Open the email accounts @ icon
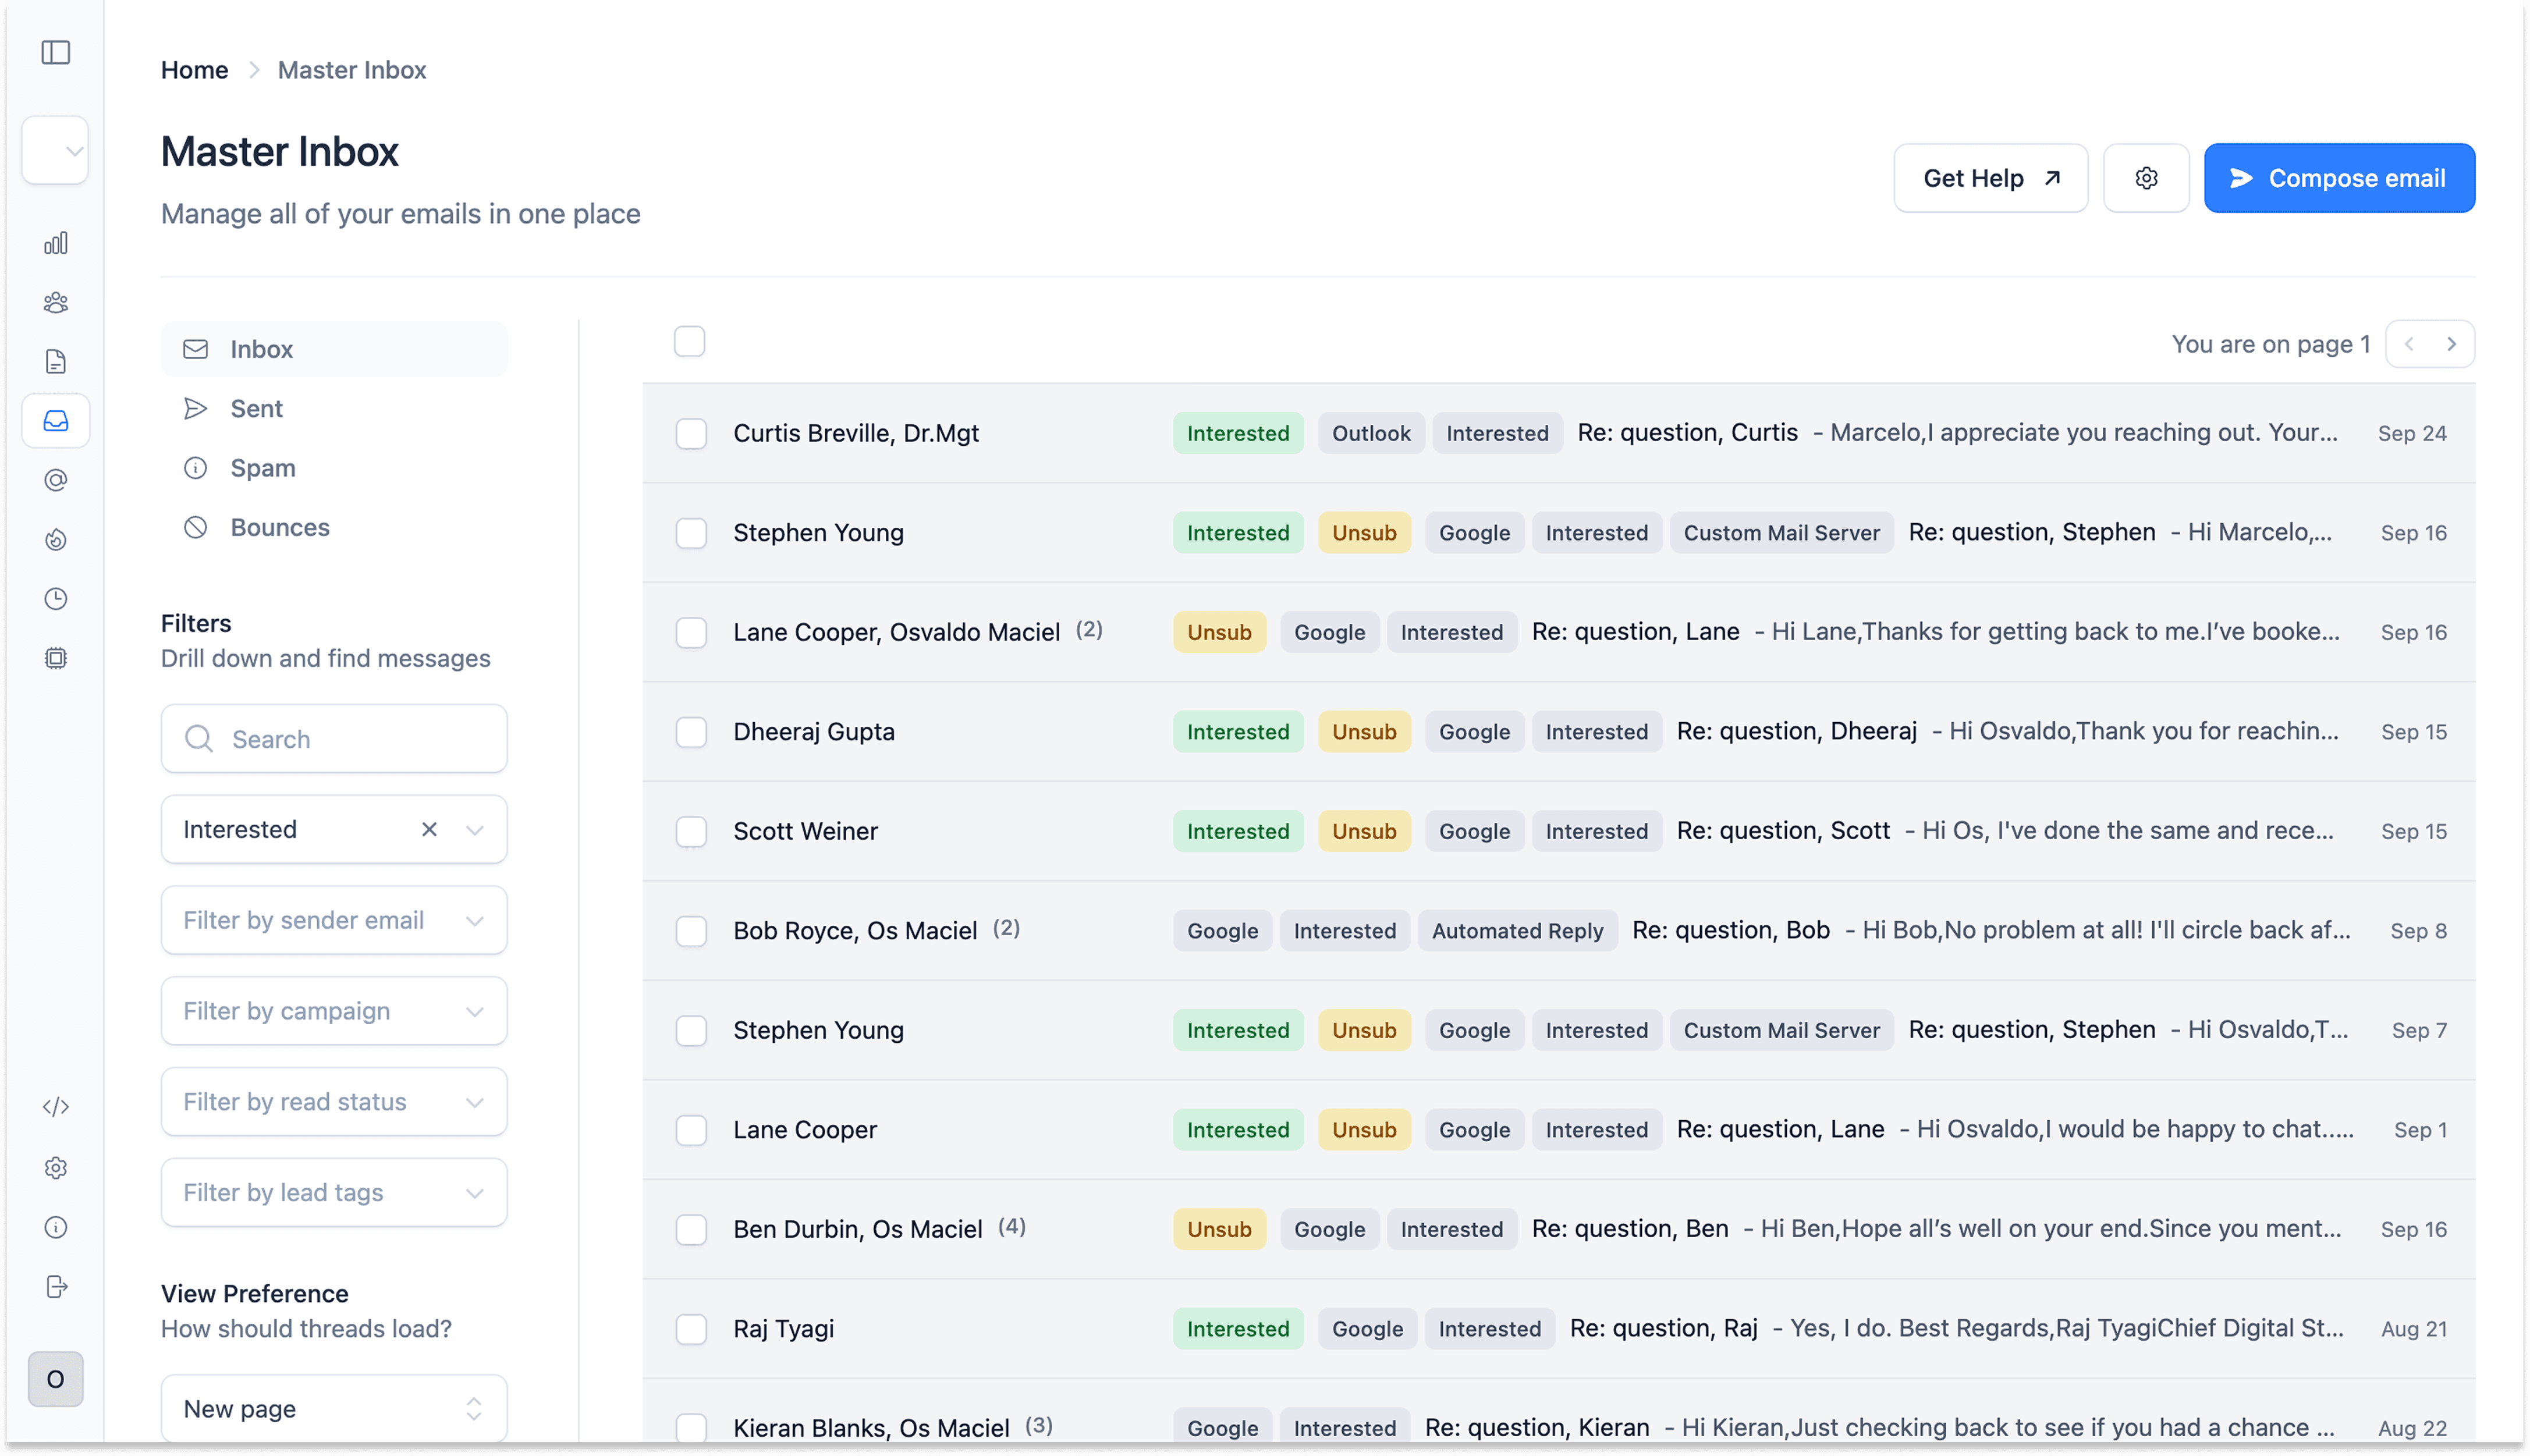 [x=56, y=480]
